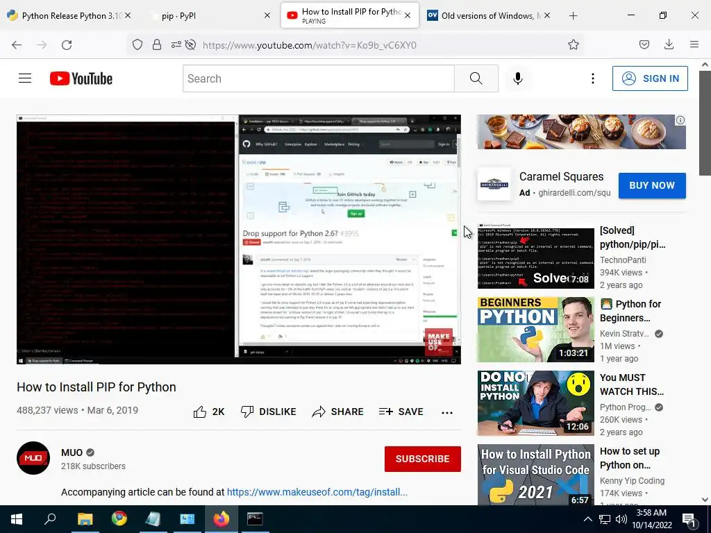Close the Old versions of Windows tab
The image size is (711, 533).
547,15
